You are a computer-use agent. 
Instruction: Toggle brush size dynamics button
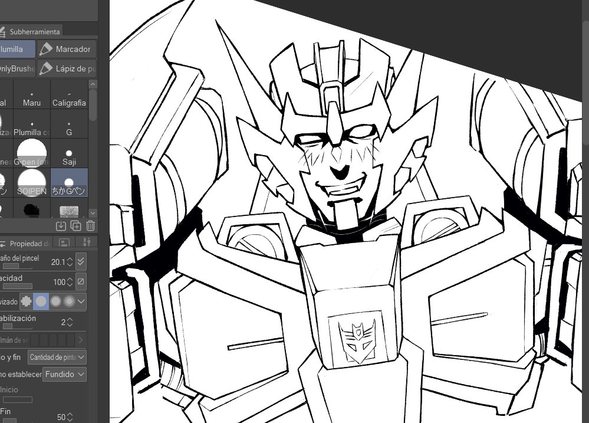pyautogui.click(x=81, y=261)
